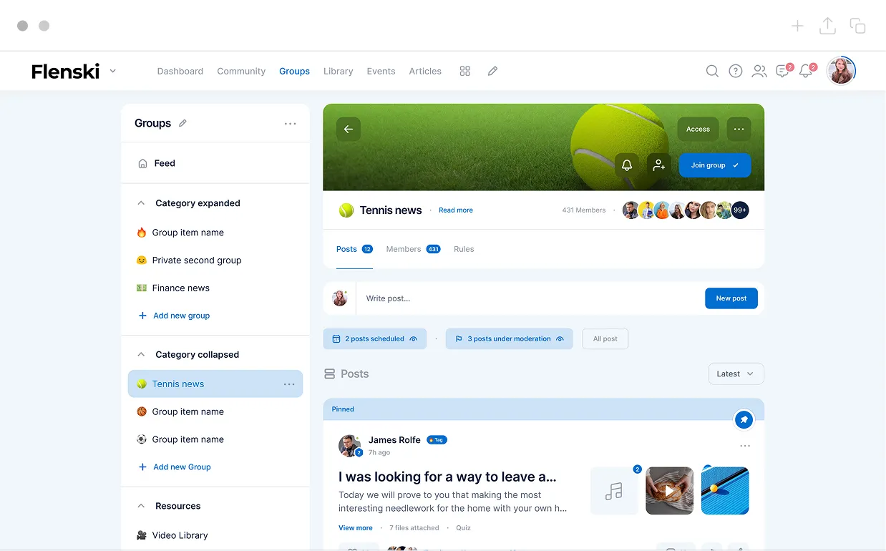Click the apps grid icon in navbar

pos(464,71)
